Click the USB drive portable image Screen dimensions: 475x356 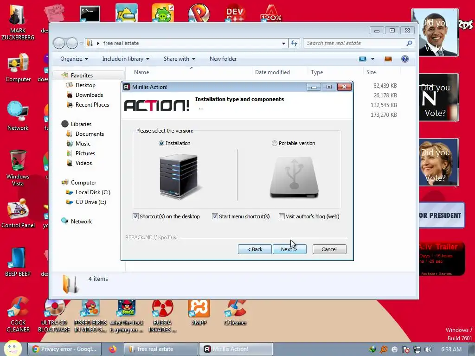point(294,177)
